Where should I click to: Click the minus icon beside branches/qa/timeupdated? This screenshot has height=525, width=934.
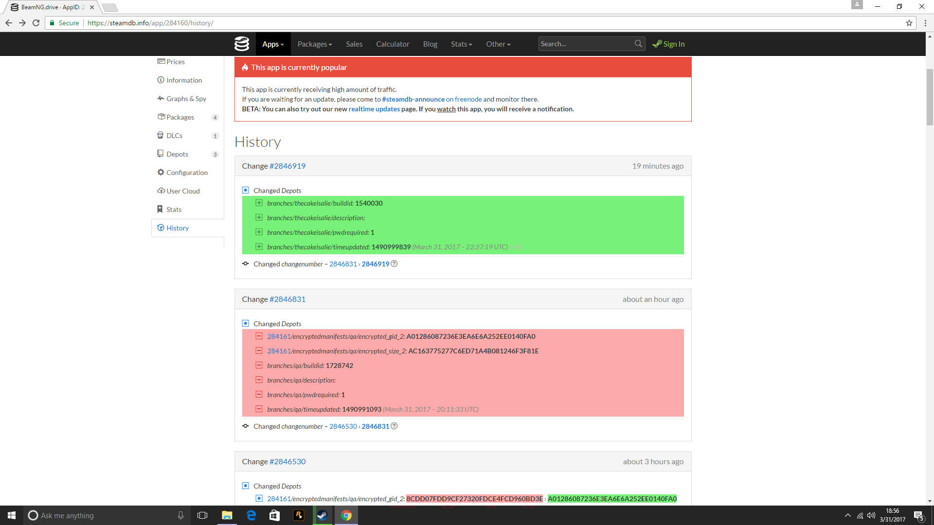point(259,409)
